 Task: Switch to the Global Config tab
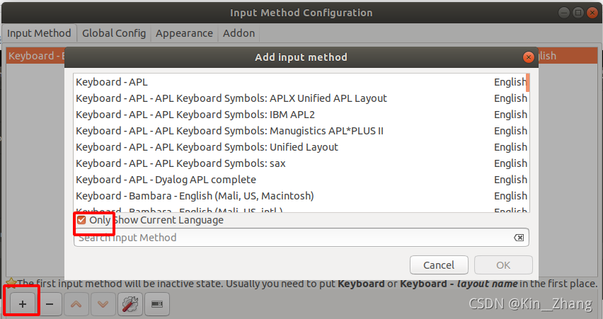click(113, 33)
